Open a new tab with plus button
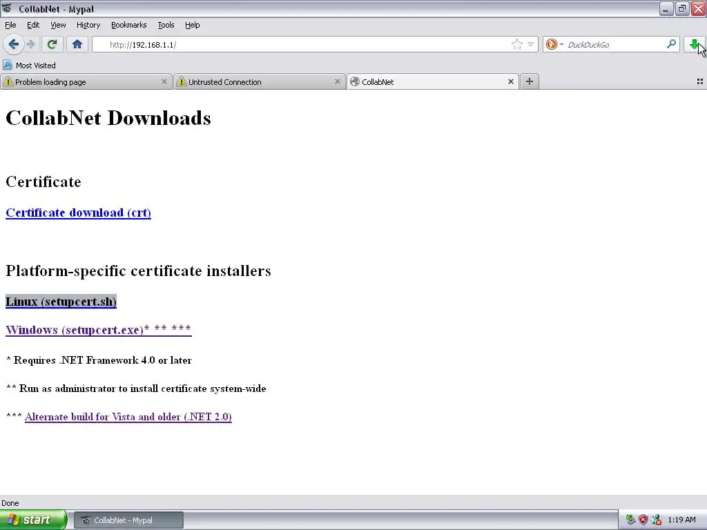This screenshot has height=530, width=707. point(530,81)
